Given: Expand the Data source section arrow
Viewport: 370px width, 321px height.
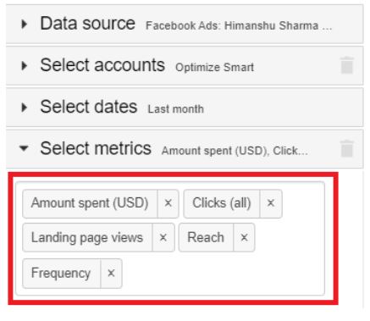Looking at the screenshot, I should [25, 24].
